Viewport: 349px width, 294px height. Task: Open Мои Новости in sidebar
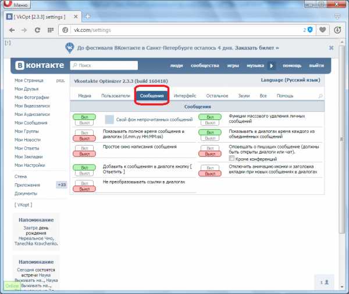pyautogui.click(x=27, y=140)
